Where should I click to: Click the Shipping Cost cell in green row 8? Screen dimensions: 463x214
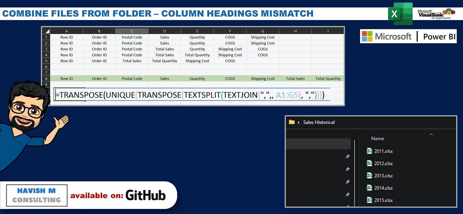pyautogui.click(x=263, y=78)
